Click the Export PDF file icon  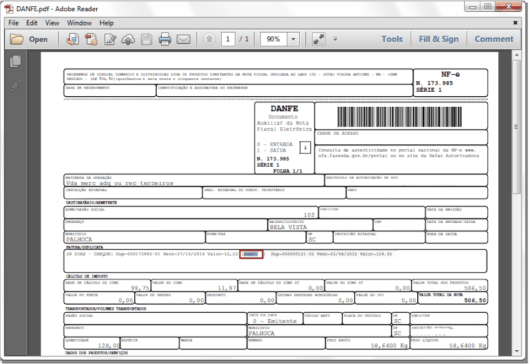[x=91, y=39]
